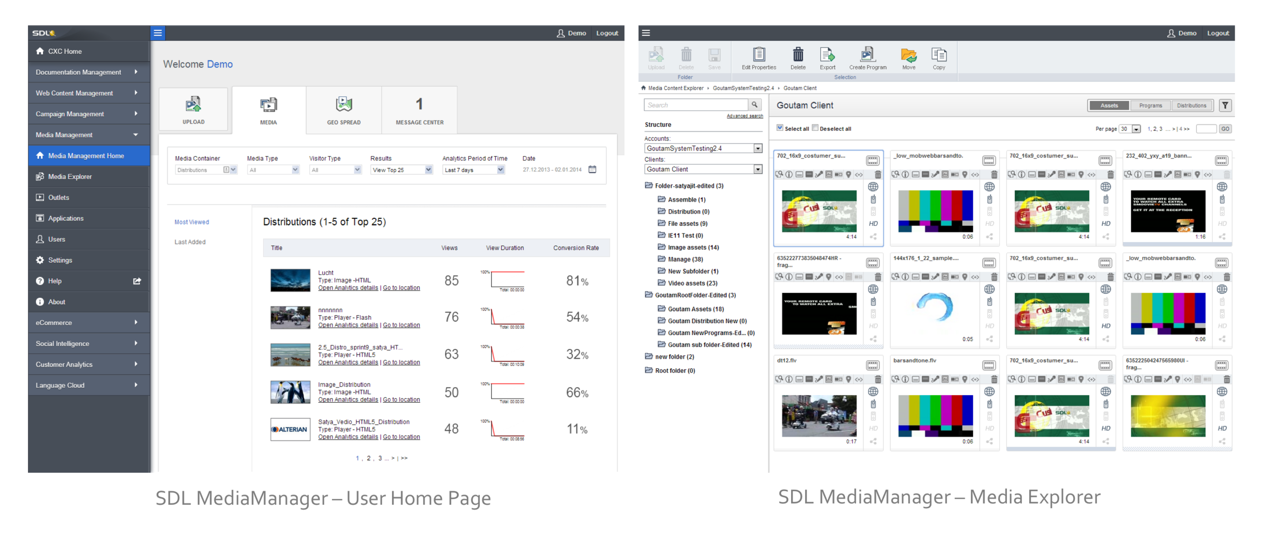Image resolution: width=1263 pixels, height=535 pixels.
Task: Go to page 2 of distributions
Action: tap(368, 458)
